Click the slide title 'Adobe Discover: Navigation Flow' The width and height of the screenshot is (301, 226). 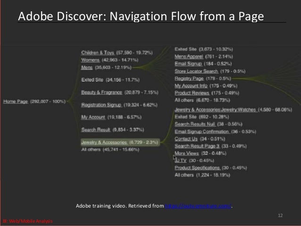[x=141, y=16]
